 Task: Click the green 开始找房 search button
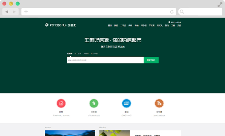click(151, 60)
